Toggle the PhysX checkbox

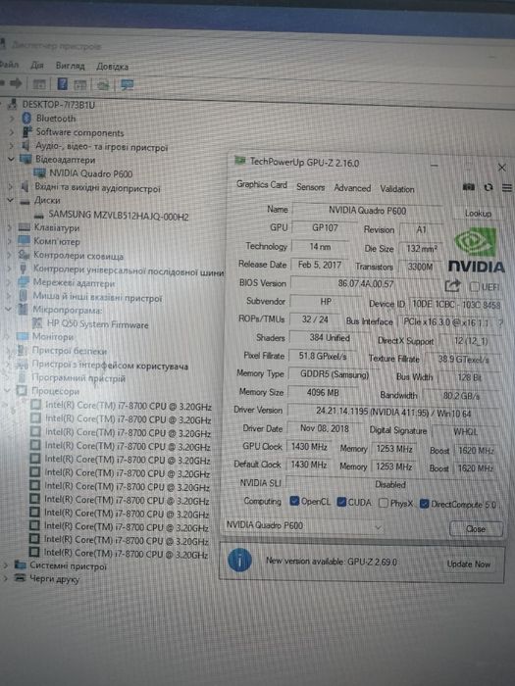384,503
